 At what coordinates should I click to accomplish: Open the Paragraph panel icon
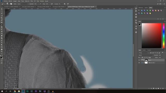point(136,29)
